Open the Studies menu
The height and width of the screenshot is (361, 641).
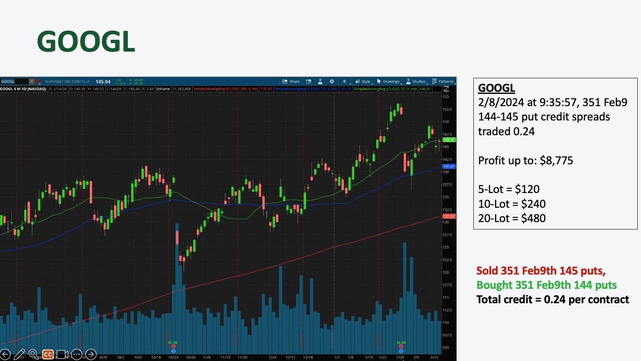pyautogui.click(x=416, y=82)
